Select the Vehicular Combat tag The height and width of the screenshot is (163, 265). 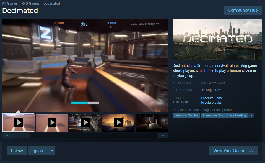click(186, 115)
